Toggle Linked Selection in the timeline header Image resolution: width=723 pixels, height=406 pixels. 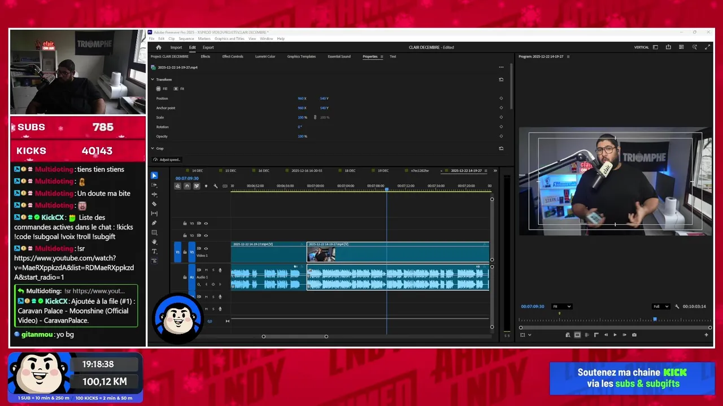click(x=196, y=186)
